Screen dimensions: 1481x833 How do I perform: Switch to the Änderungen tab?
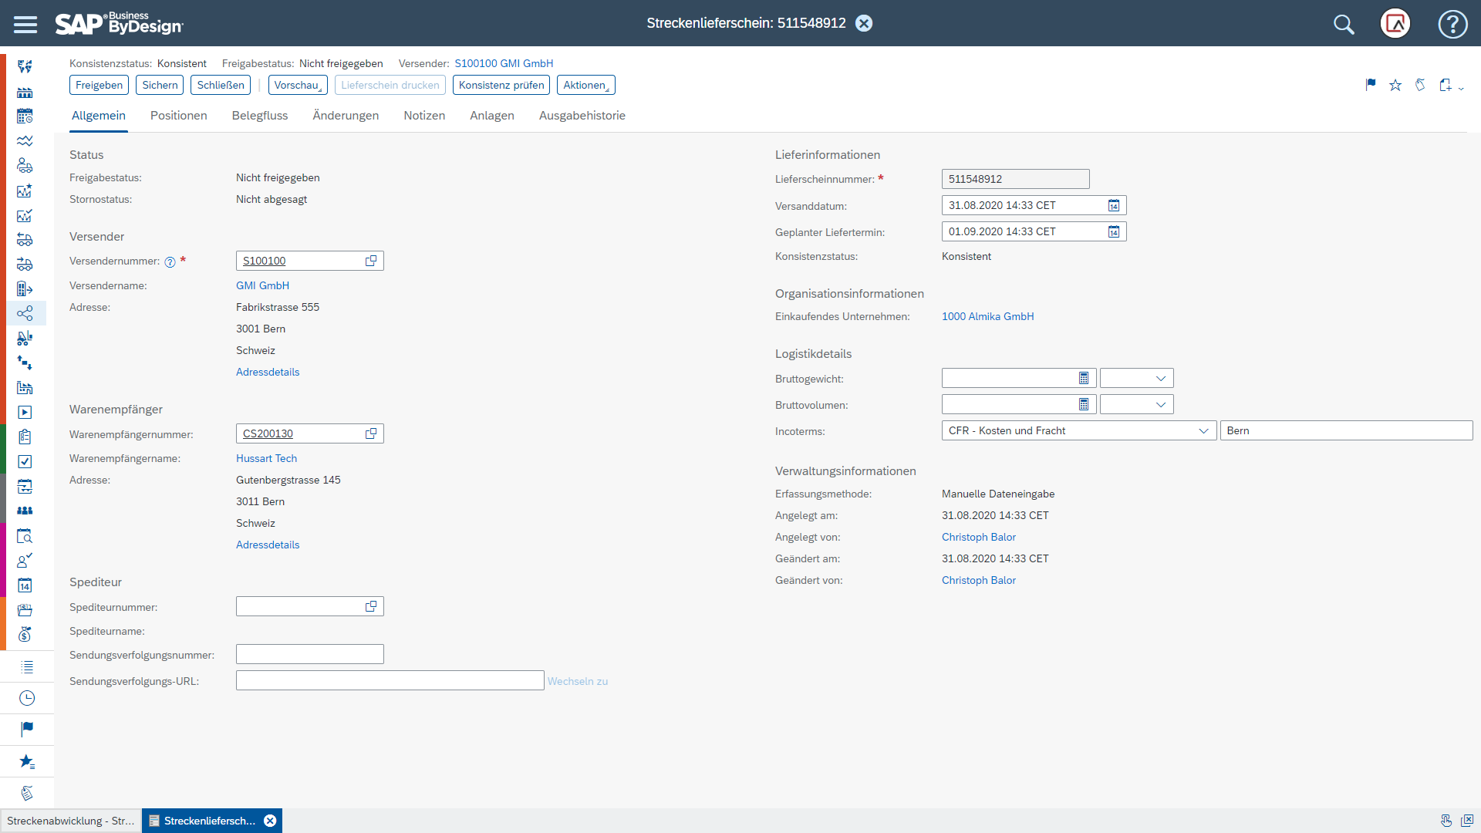(x=346, y=116)
